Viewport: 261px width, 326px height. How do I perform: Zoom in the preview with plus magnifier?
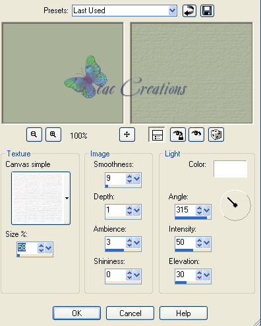pyautogui.click(x=53, y=135)
